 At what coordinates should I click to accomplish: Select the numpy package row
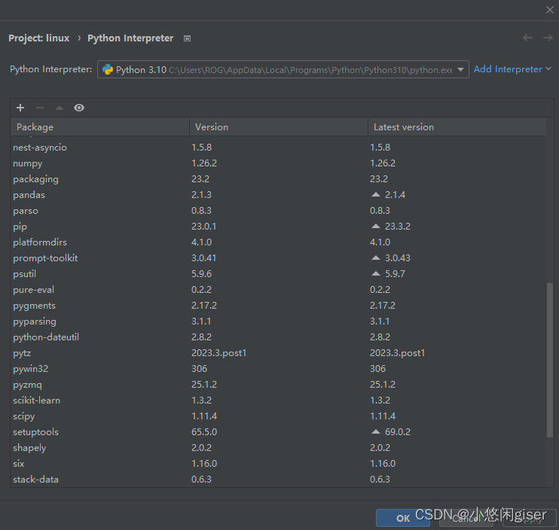(x=278, y=163)
